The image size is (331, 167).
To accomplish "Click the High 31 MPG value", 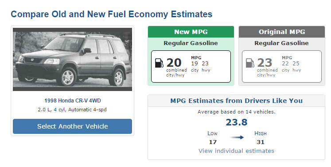I will 260,142.
